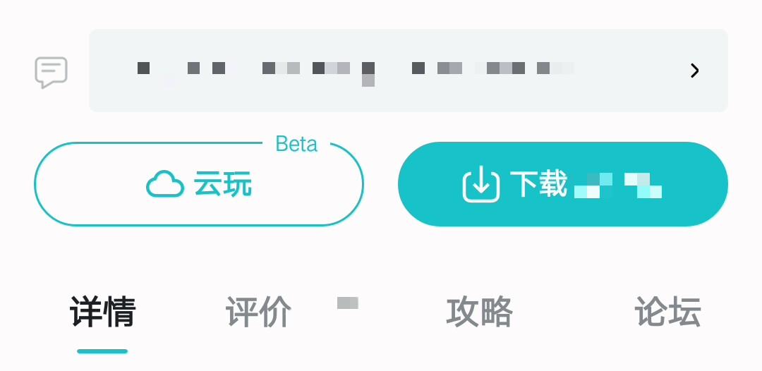Image resolution: width=762 pixels, height=371 pixels.
Task: Click the 下载 text inside teal button
Action: point(538,184)
